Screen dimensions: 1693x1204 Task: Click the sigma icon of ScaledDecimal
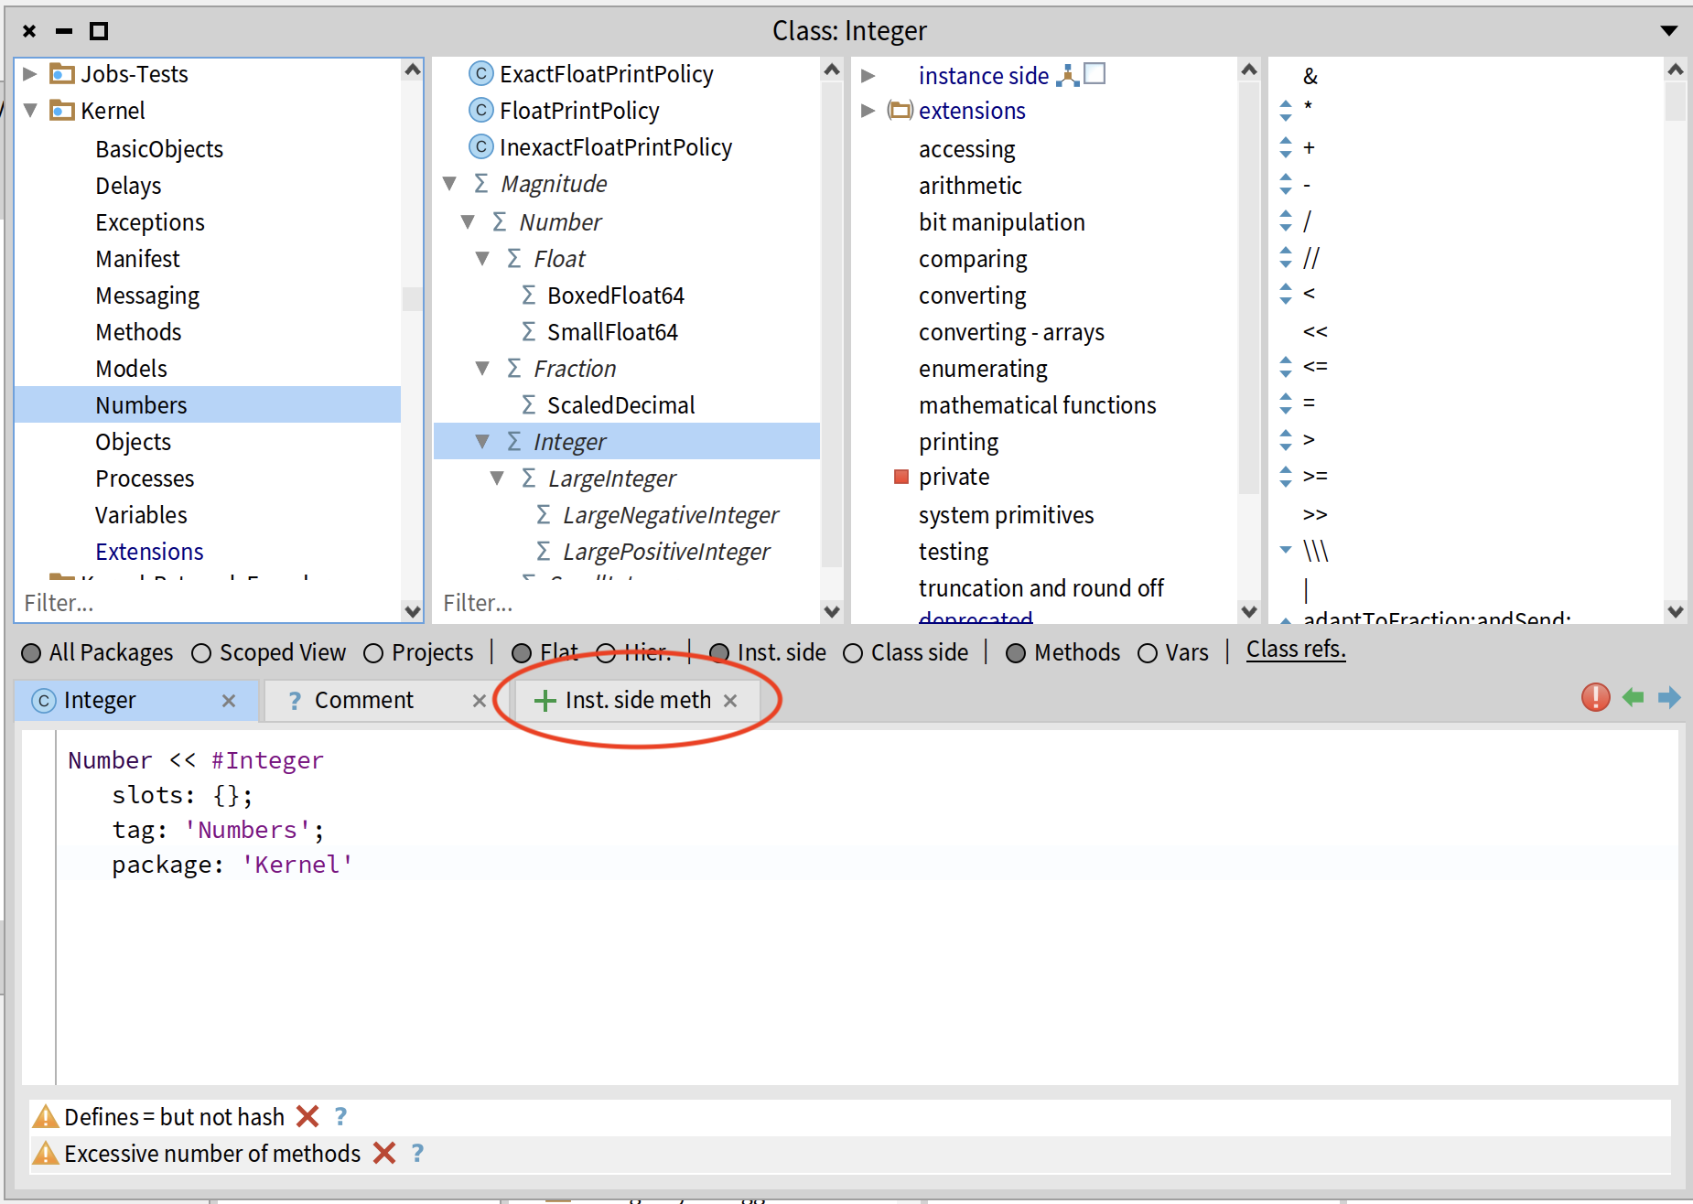pos(528,405)
